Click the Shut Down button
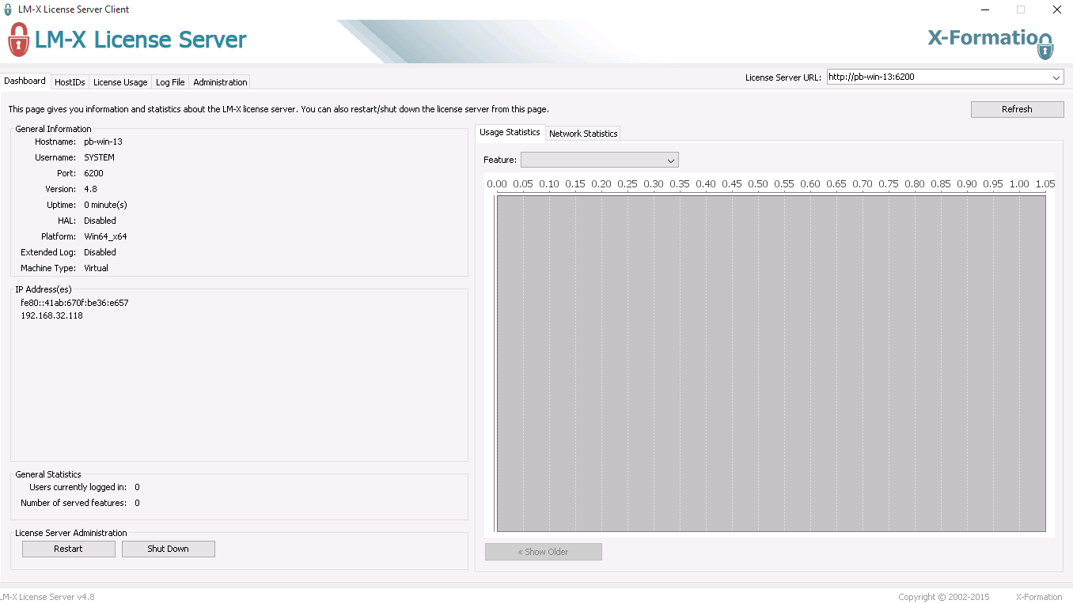1073x604 pixels. point(168,549)
